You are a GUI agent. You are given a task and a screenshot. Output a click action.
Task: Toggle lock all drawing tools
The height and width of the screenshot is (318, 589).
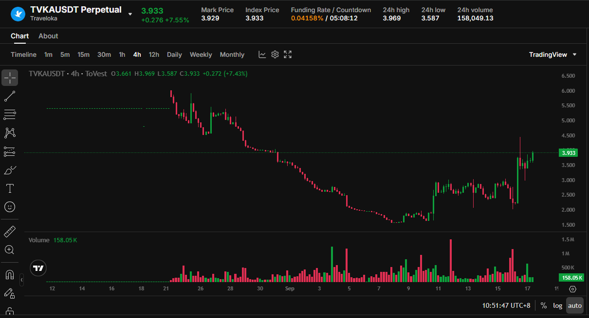[10, 311]
